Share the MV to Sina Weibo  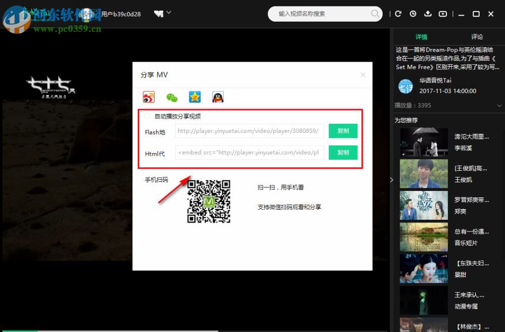tap(148, 97)
